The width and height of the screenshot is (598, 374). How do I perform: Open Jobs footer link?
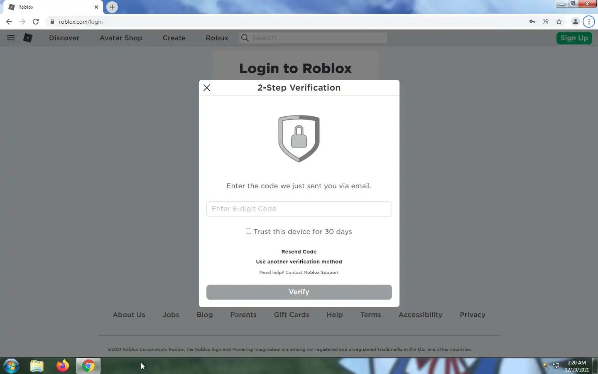click(171, 315)
